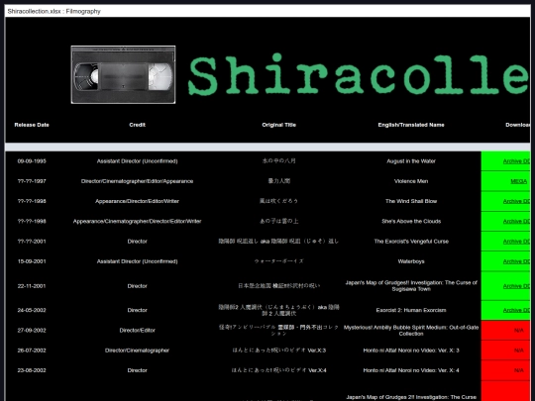Click the Appearance/Cinematographer/Director/Editor/Writer credit cell
This screenshot has height=401, width=535.
coord(137,222)
